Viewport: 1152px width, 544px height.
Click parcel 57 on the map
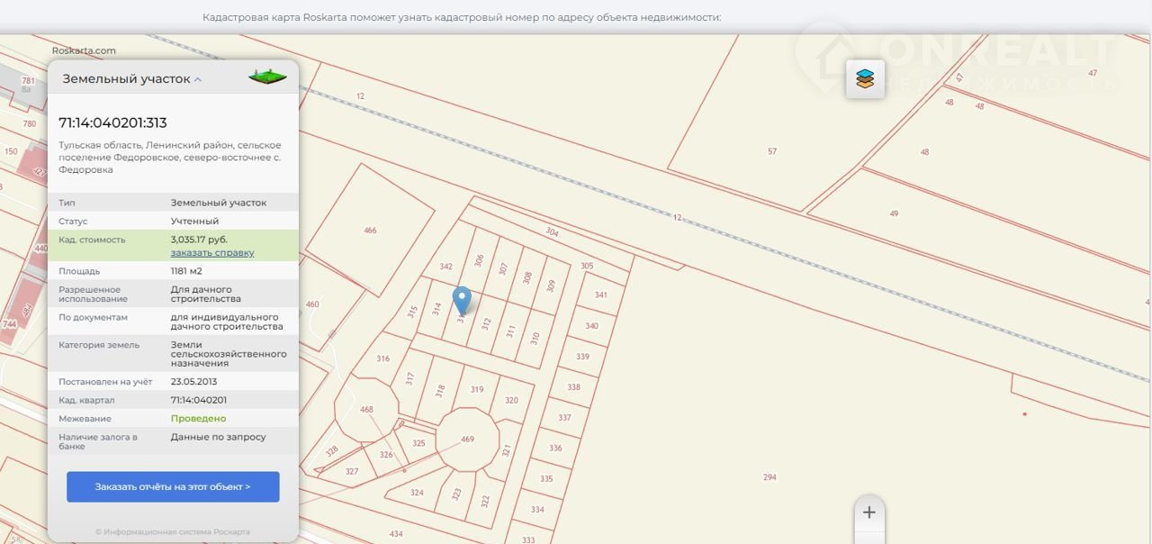click(x=772, y=151)
